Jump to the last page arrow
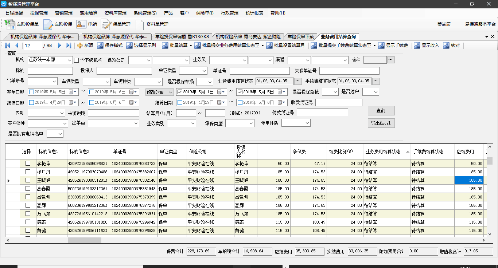 click(x=69, y=46)
